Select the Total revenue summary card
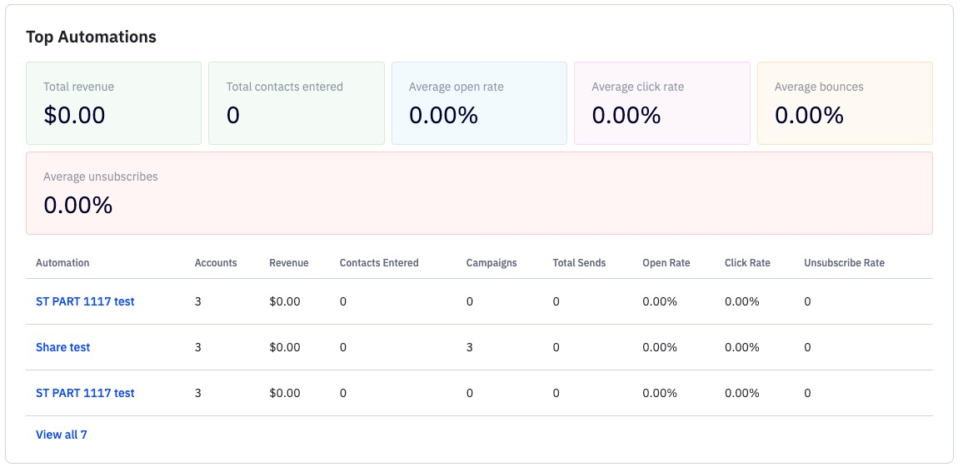Viewport: 958px width, 467px height. [x=113, y=103]
